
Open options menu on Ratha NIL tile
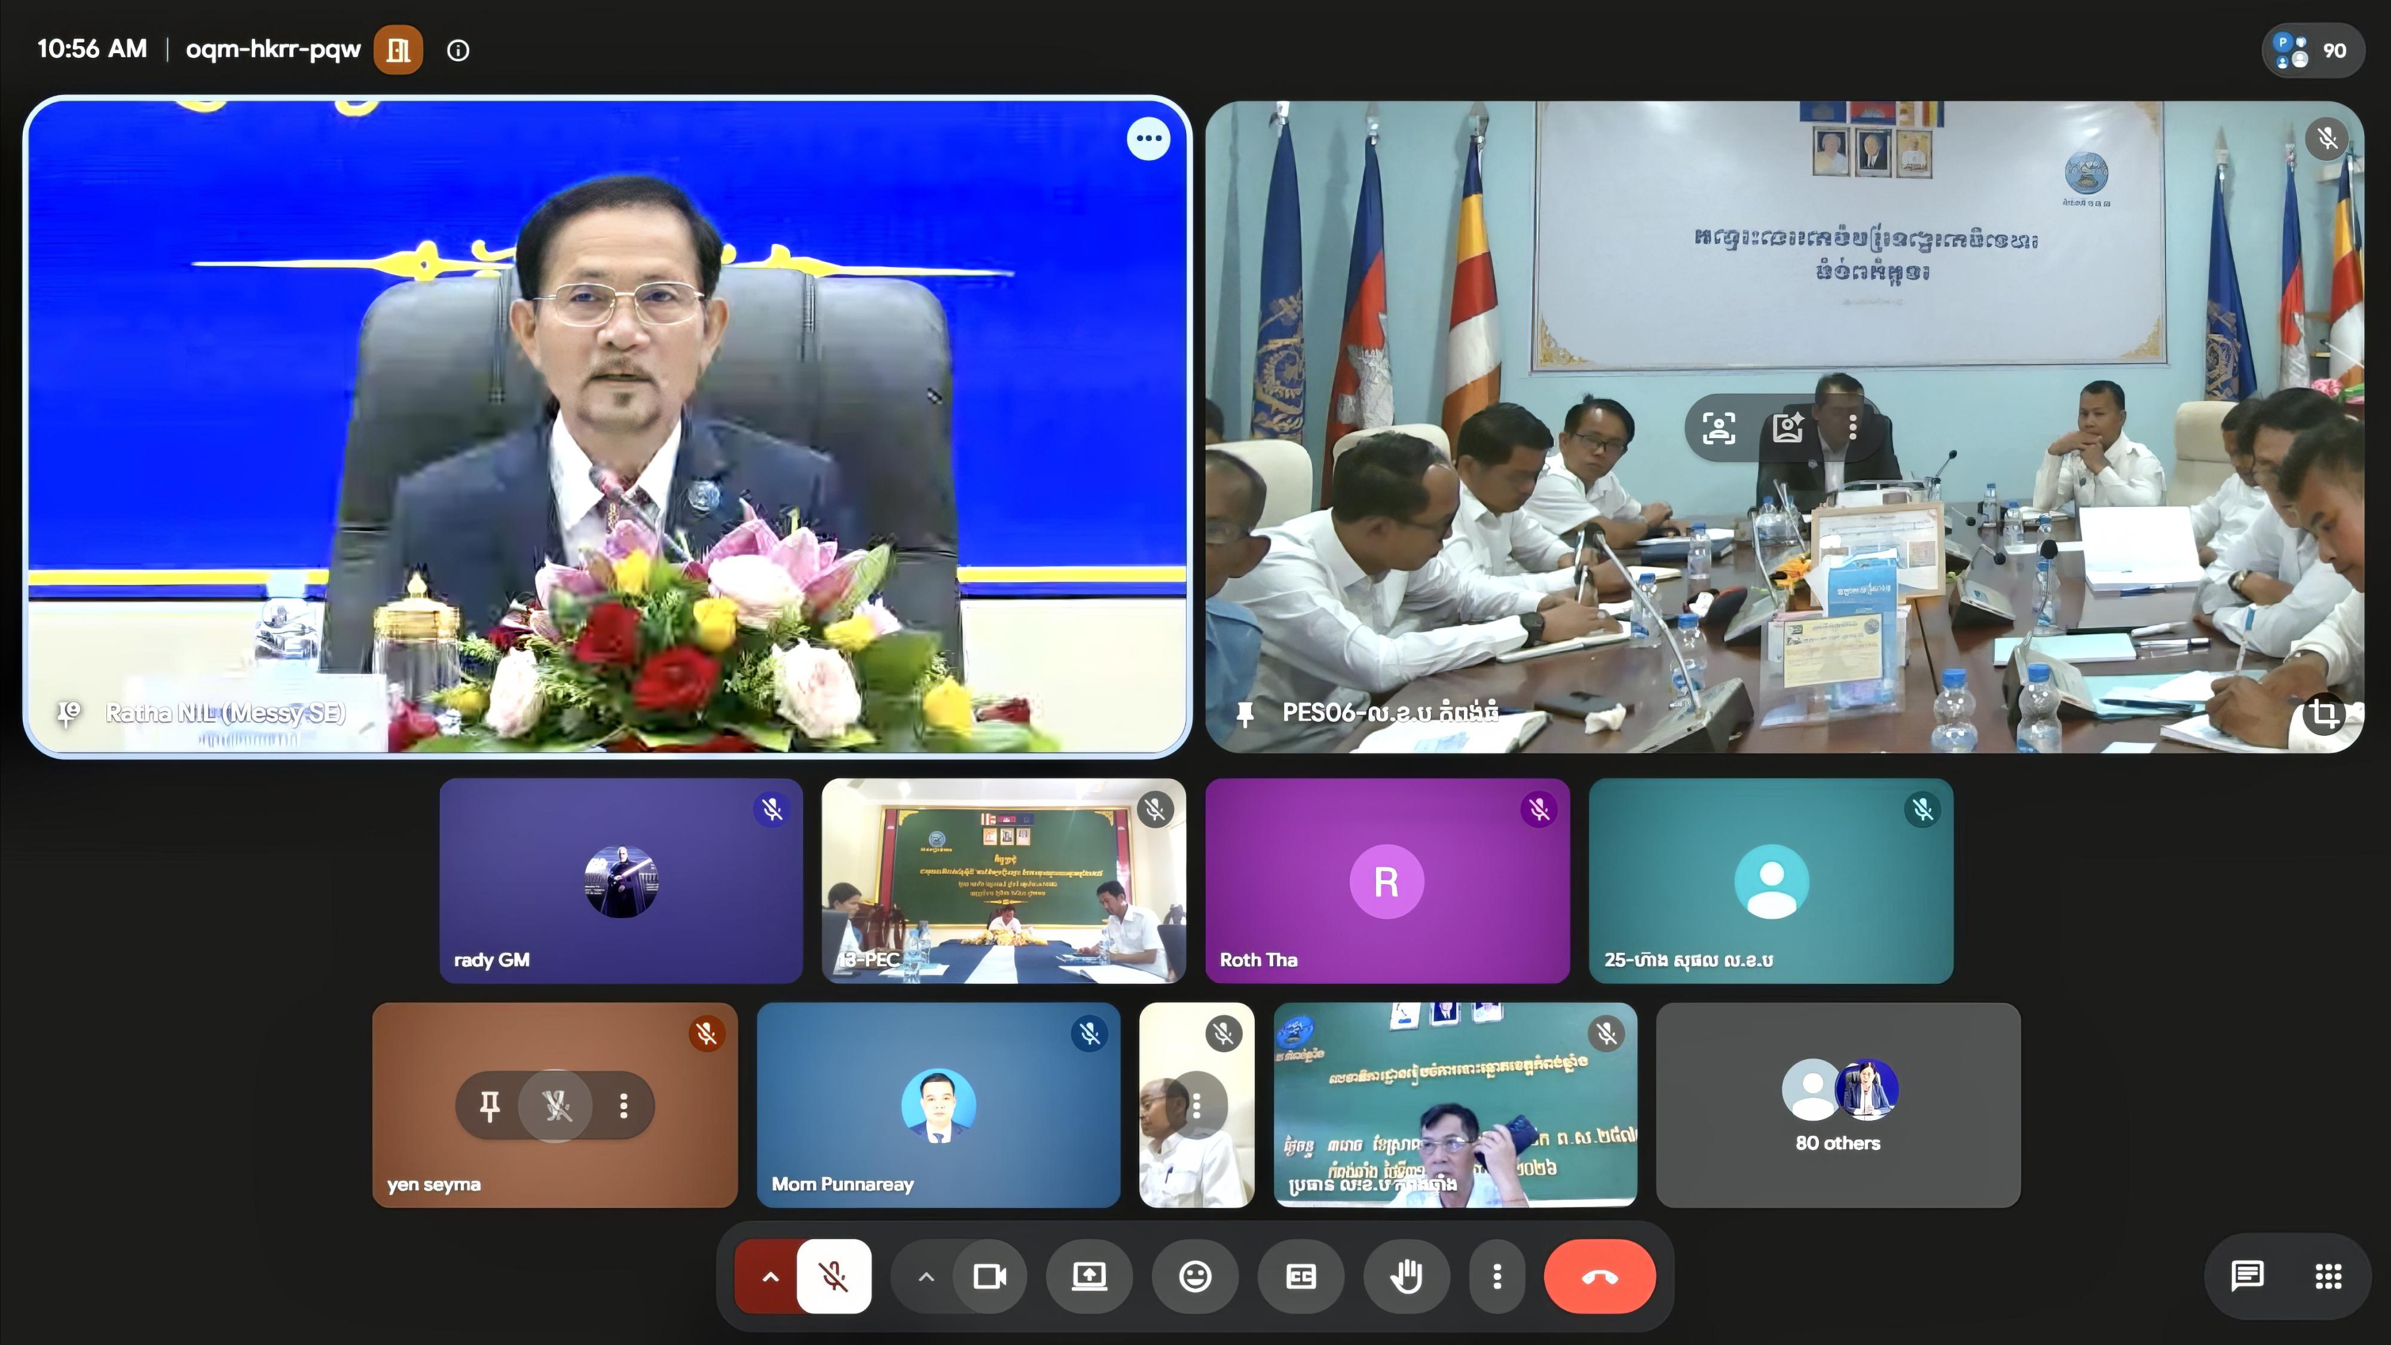pyautogui.click(x=1148, y=139)
